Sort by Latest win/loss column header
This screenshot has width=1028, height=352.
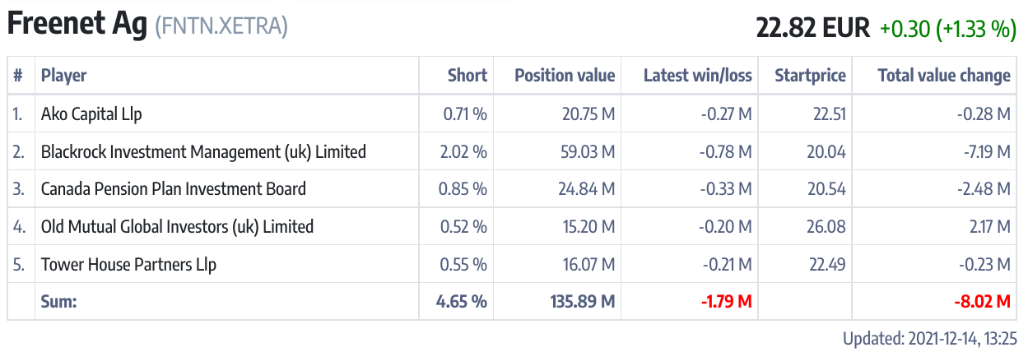coord(697,76)
